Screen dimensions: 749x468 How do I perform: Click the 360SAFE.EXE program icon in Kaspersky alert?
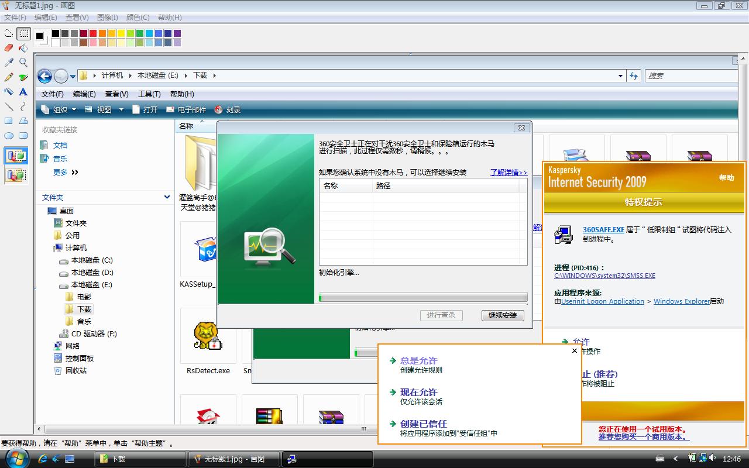click(564, 235)
